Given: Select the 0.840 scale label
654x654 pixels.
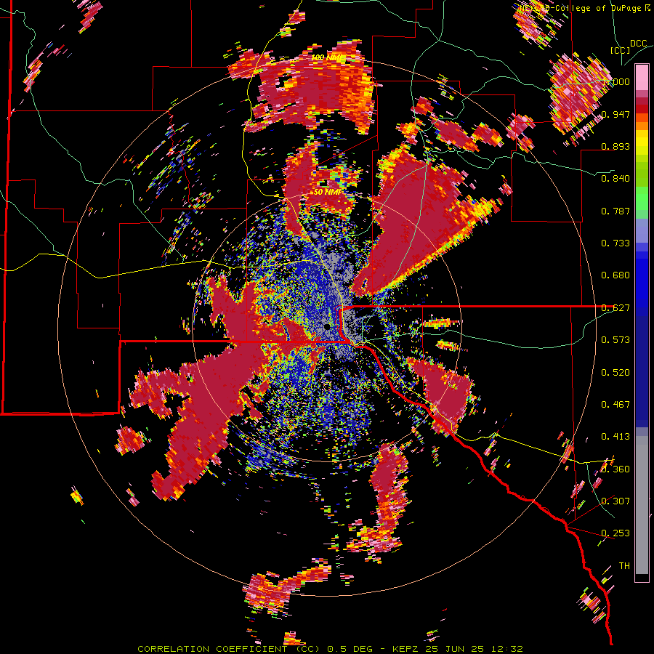Looking at the screenshot, I should click(615, 179).
